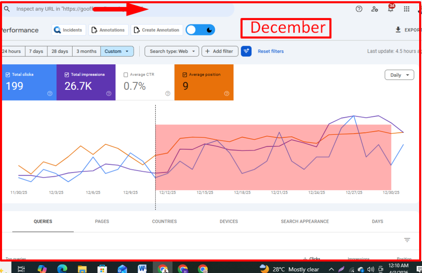This screenshot has height=273, width=422.
Task: Click the Total clicks help icon
Action: [50, 94]
